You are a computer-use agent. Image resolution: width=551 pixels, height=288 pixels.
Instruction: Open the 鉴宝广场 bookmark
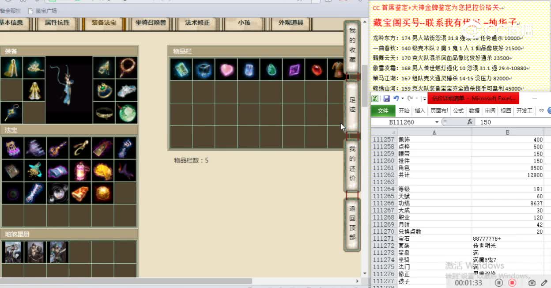click(42, 11)
